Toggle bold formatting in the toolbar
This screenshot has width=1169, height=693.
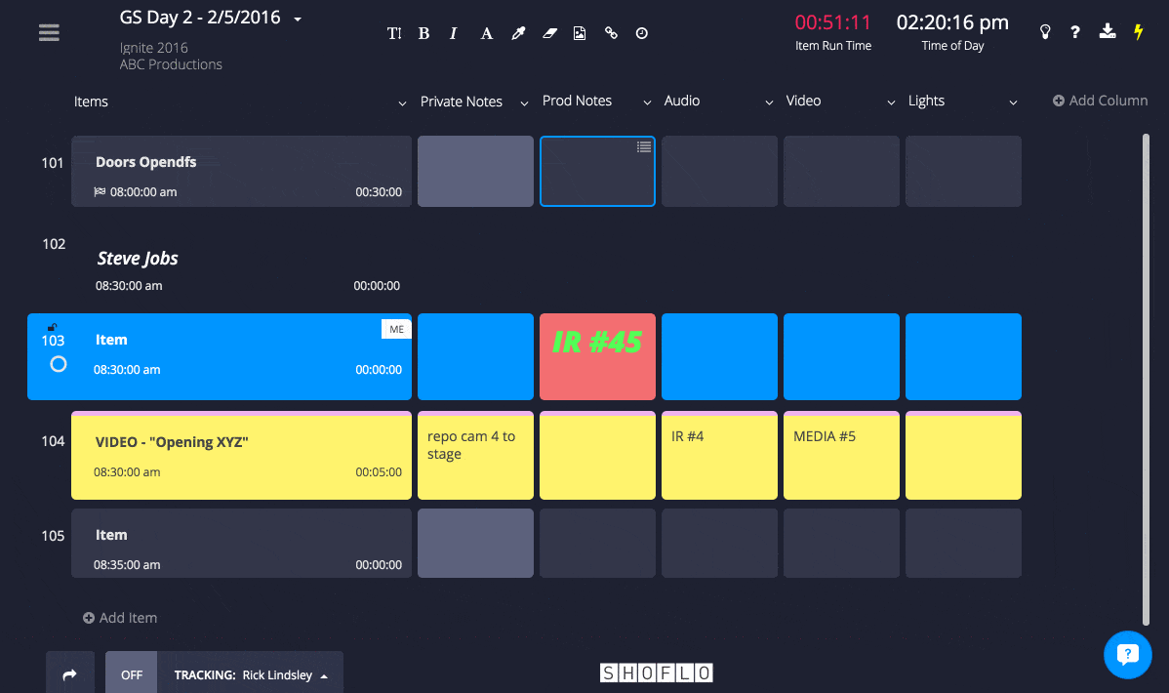423,32
